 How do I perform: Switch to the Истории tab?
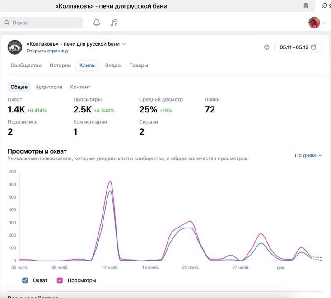60,65
